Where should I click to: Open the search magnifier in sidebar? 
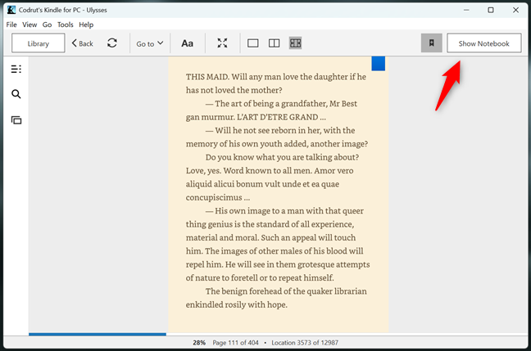coord(16,94)
